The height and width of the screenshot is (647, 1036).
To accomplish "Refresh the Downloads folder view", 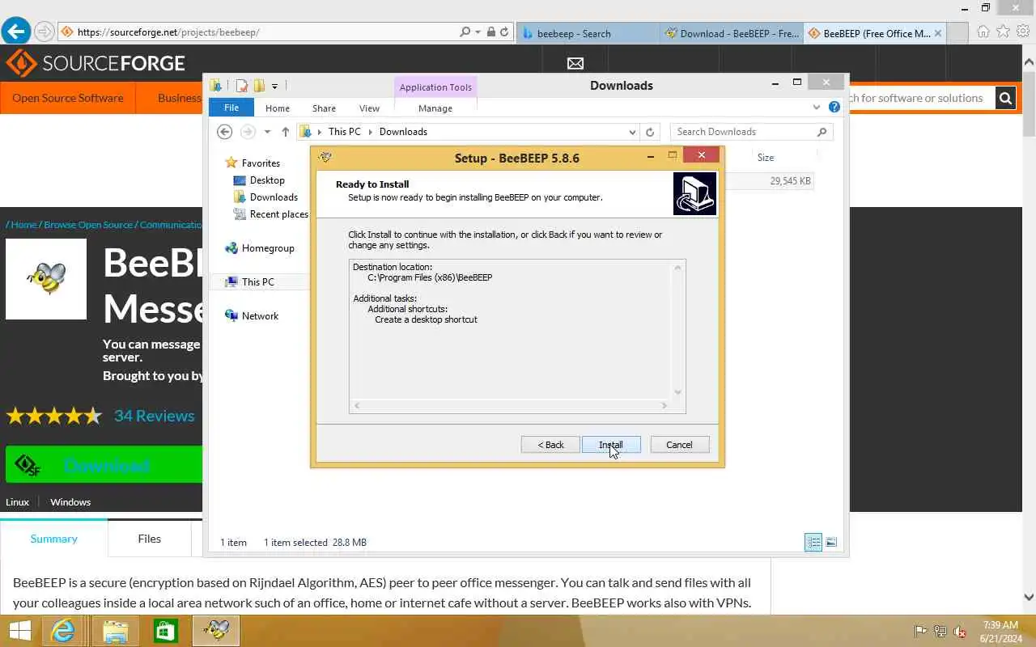I will [x=650, y=132].
